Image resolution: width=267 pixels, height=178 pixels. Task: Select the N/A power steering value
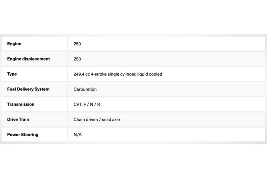point(78,135)
